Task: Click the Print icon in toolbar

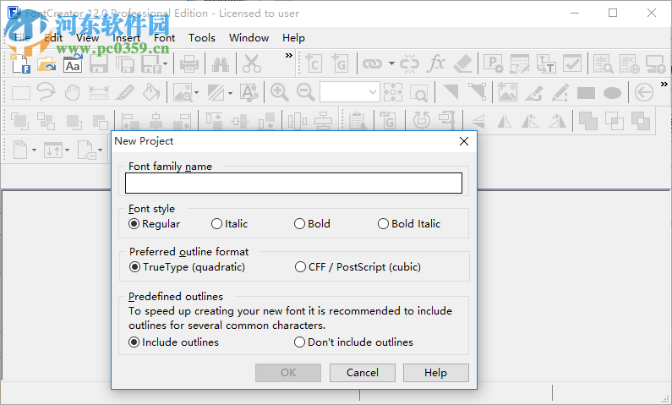Action: point(189,64)
